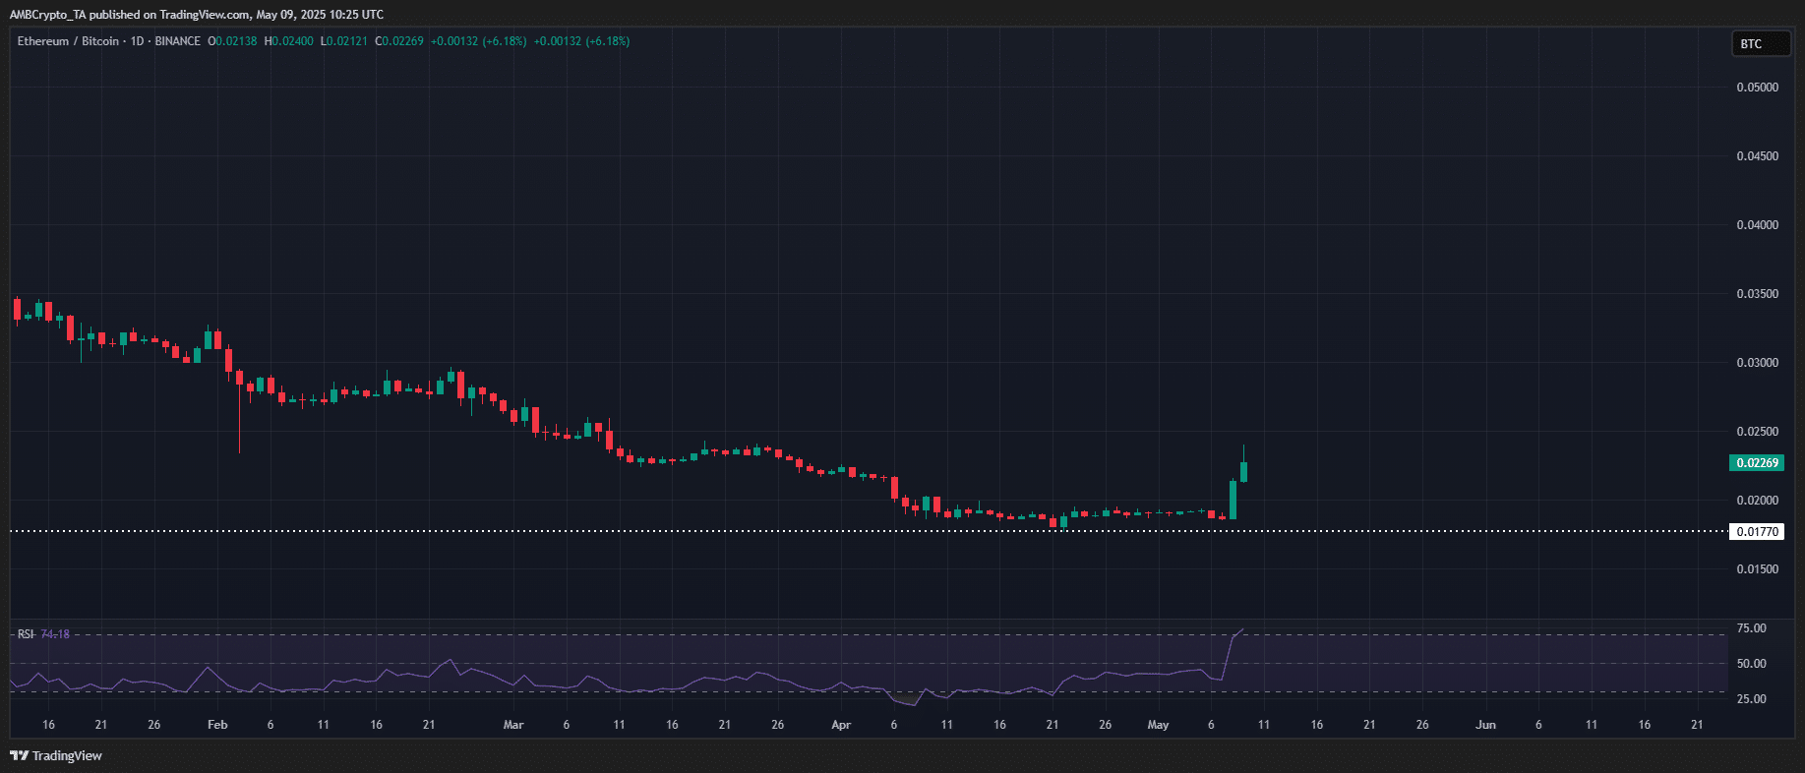Click the RSI value 74.18
The image size is (1805, 773).
click(x=55, y=634)
